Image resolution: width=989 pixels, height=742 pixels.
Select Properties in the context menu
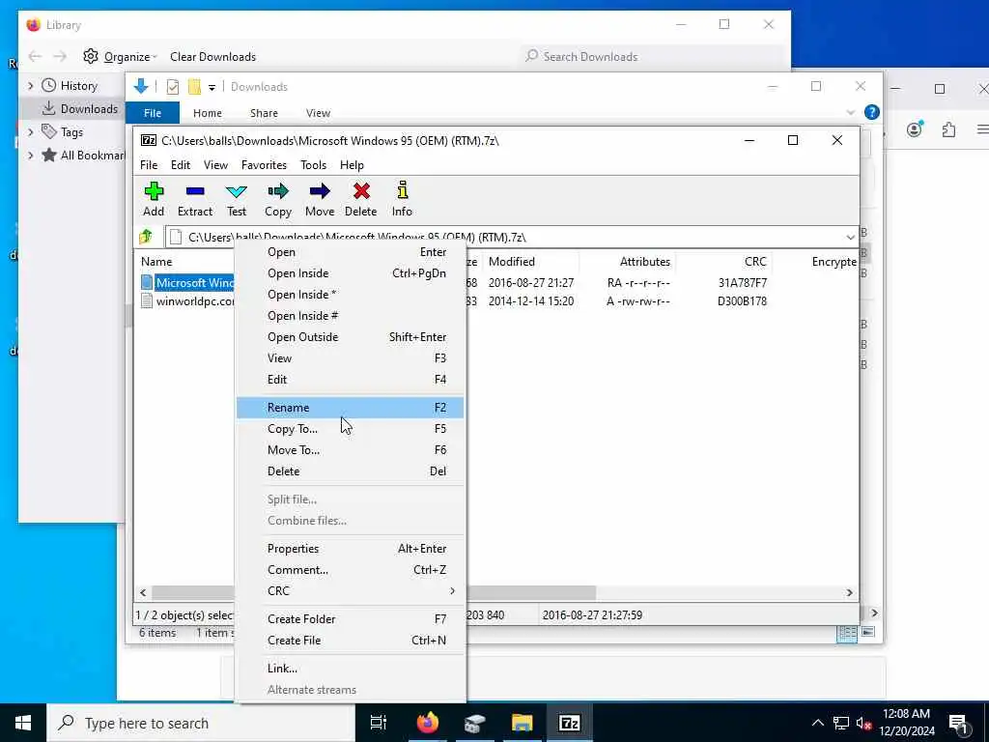tap(350, 549)
